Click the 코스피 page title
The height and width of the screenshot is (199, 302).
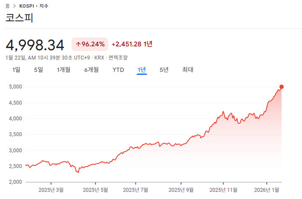pyautogui.click(x=19, y=18)
